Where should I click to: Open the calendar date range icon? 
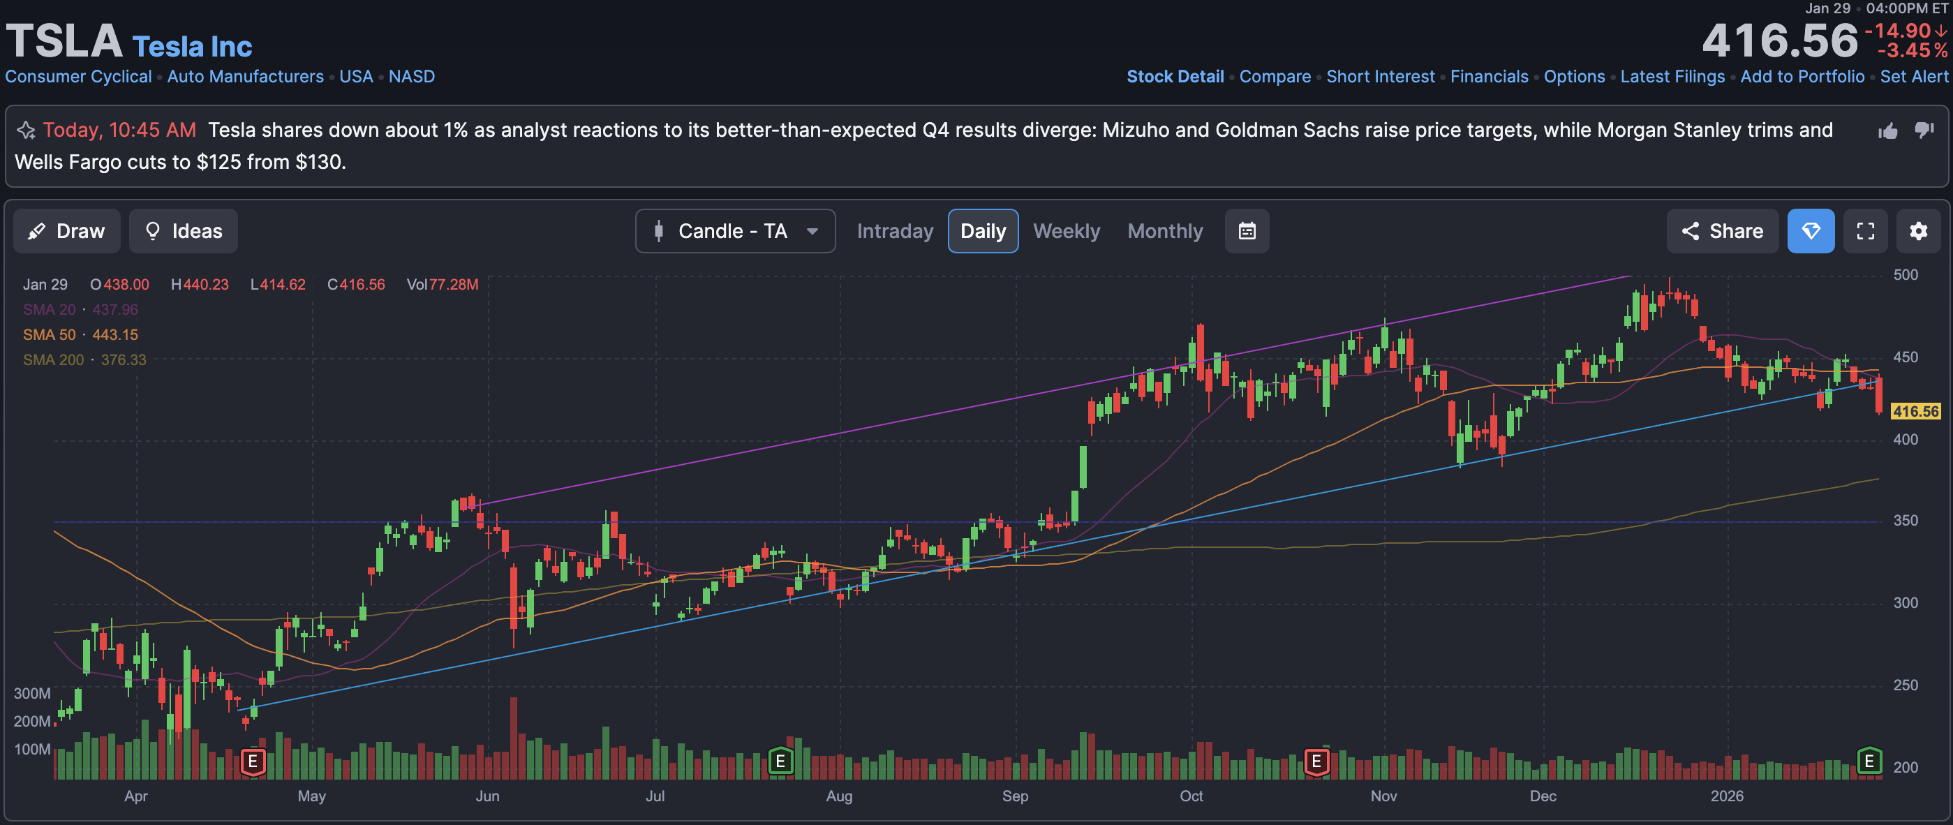click(x=1247, y=230)
